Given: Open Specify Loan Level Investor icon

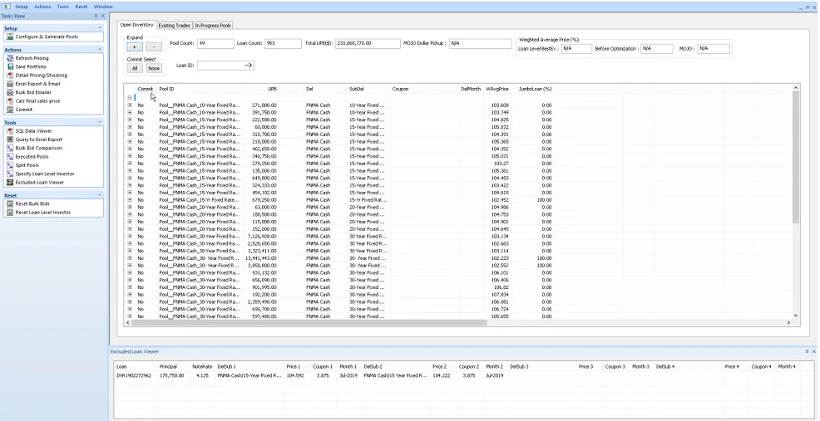Looking at the screenshot, I should pos(10,174).
